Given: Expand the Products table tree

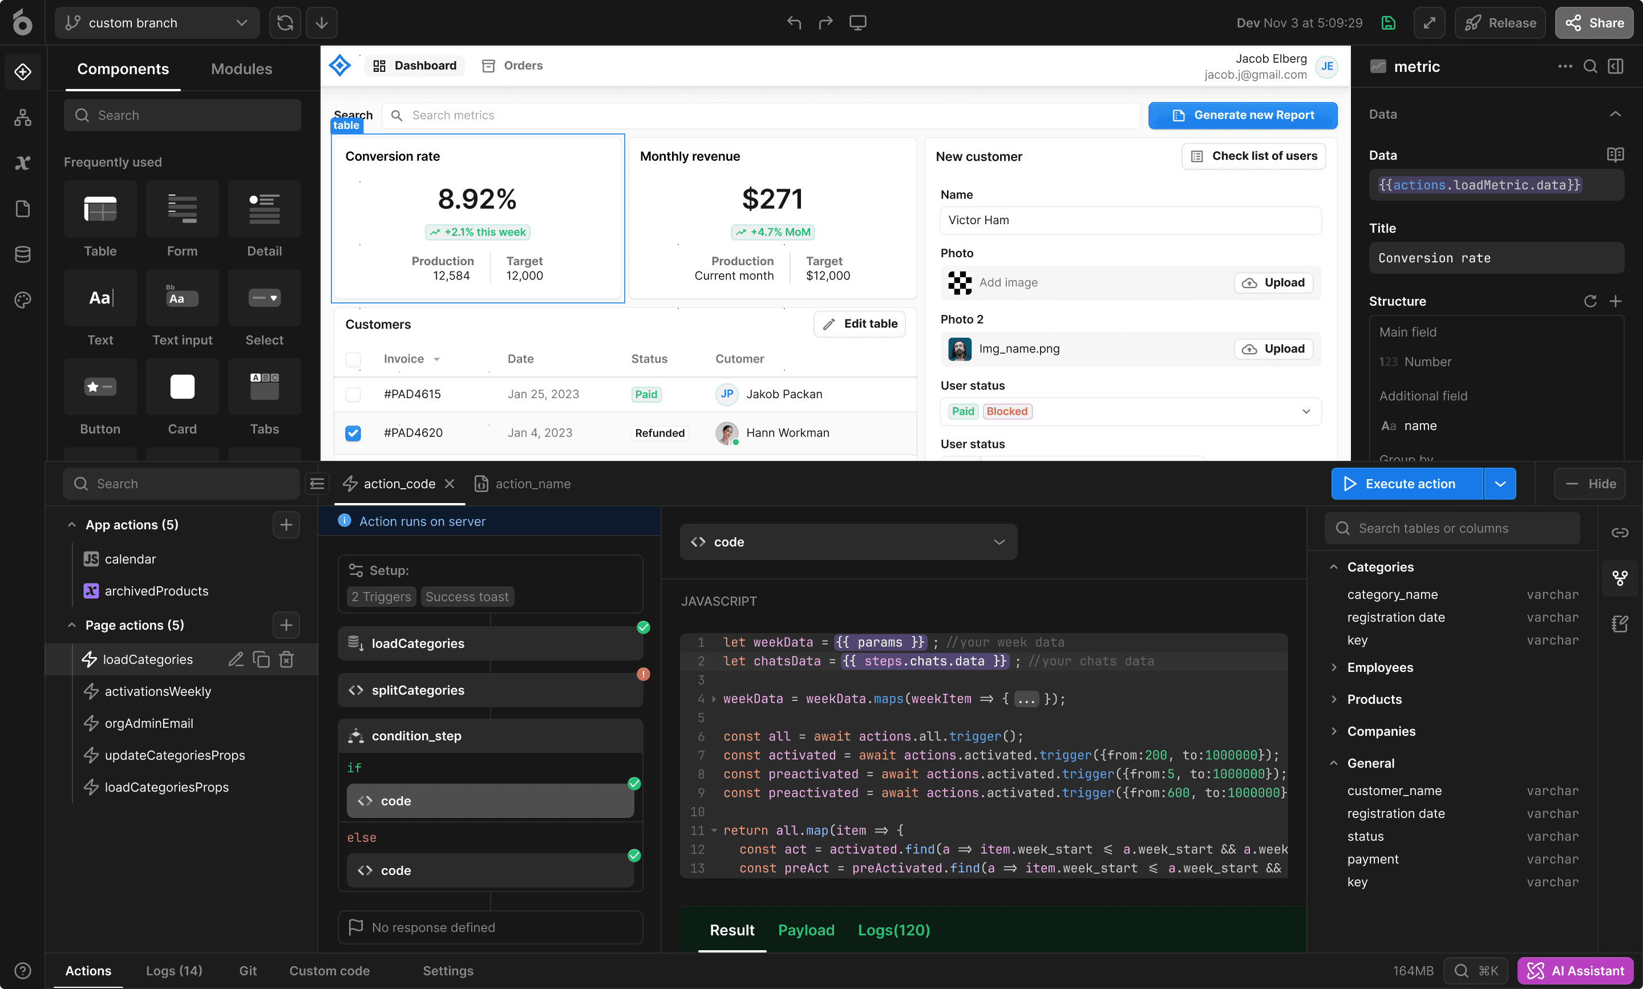Looking at the screenshot, I should 1334,700.
